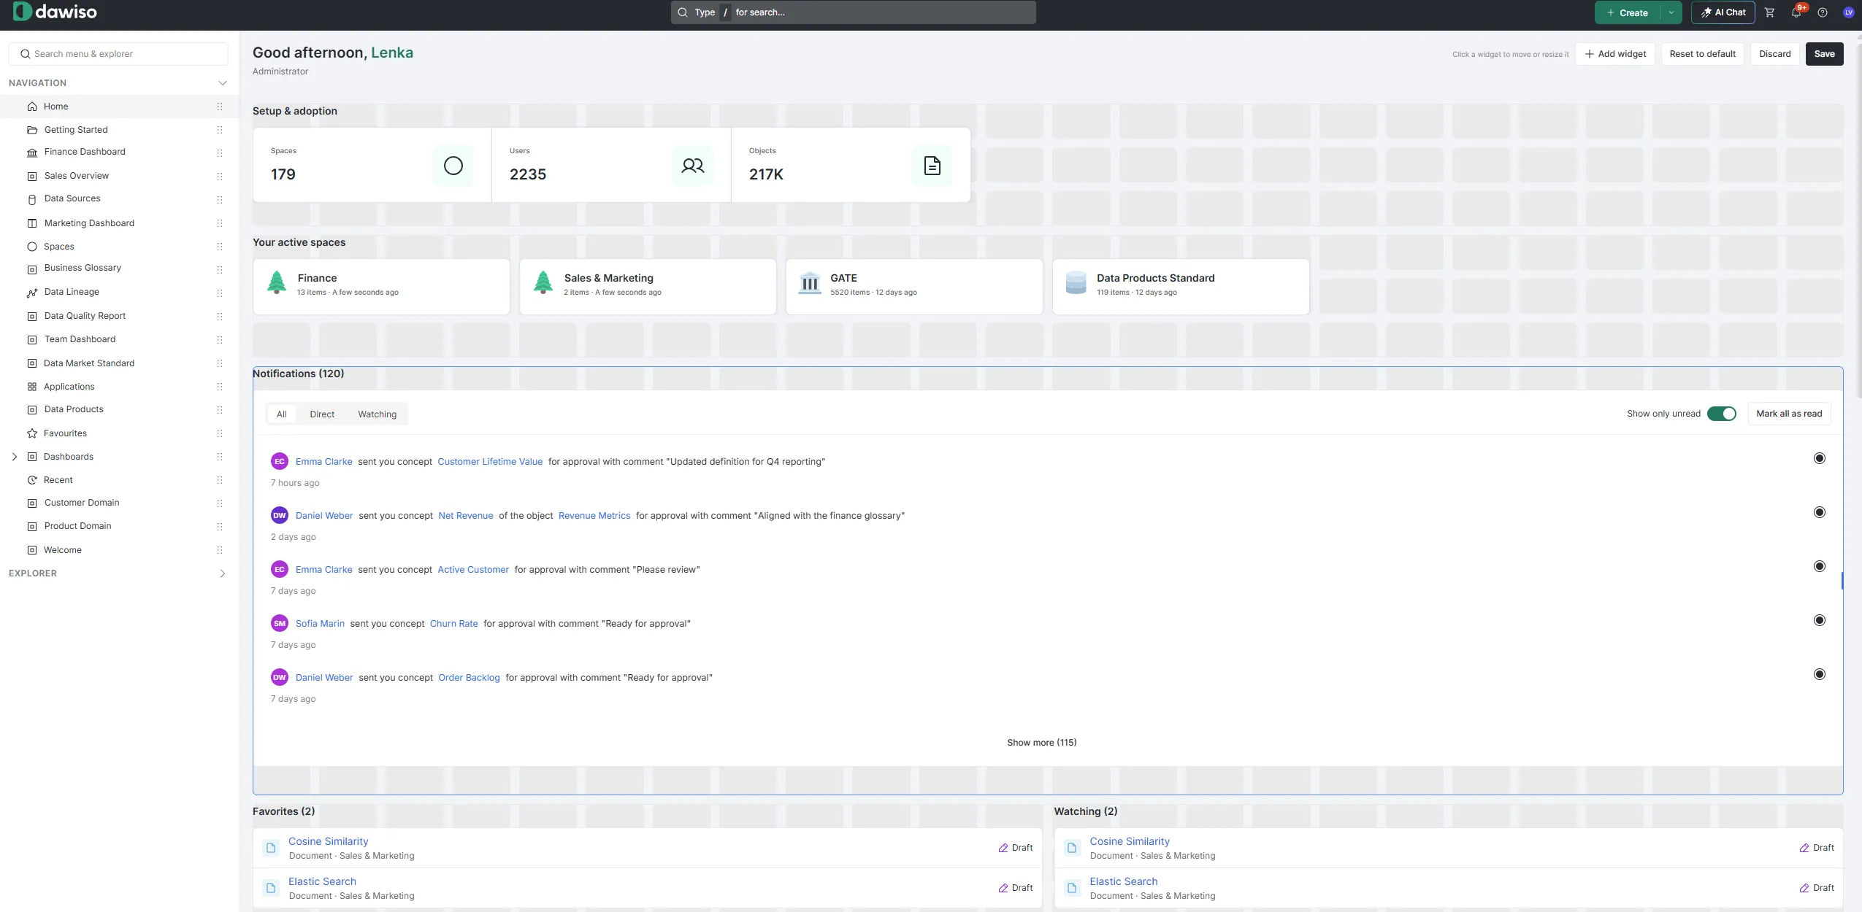
Task: Click the help question mark icon
Action: point(1823,12)
